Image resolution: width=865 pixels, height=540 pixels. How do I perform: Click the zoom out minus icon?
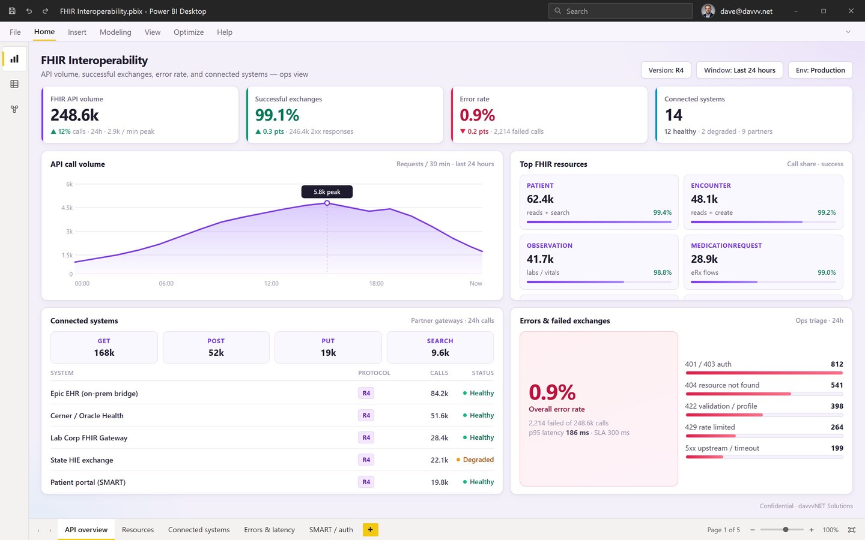coord(753,530)
